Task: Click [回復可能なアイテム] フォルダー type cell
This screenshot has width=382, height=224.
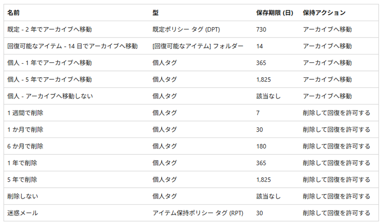Action: click(198, 46)
